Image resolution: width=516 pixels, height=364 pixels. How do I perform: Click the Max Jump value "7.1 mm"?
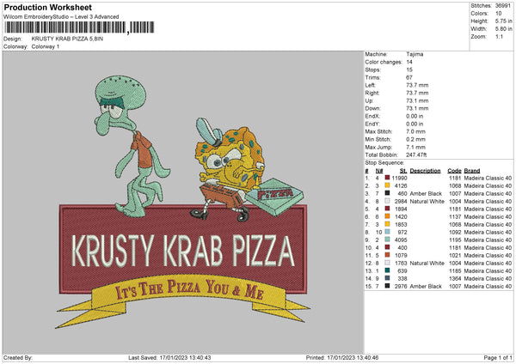click(415, 147)
